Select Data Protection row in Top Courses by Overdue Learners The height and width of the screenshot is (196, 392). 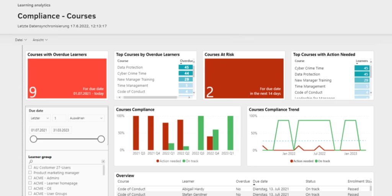pos(130,67)
